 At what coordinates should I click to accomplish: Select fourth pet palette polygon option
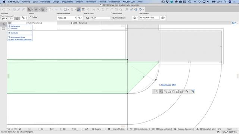[x=169, y=92]
